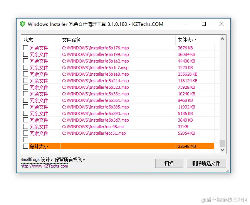
Task: Click the 37 KB size cell
Action: (x=183, y=127)
